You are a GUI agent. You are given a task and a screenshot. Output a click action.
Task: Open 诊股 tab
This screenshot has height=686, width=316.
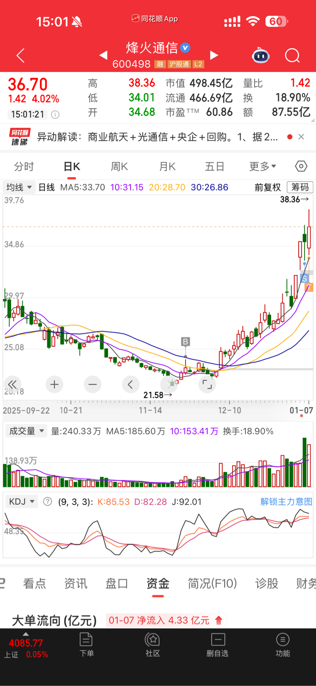coord(267,583)
